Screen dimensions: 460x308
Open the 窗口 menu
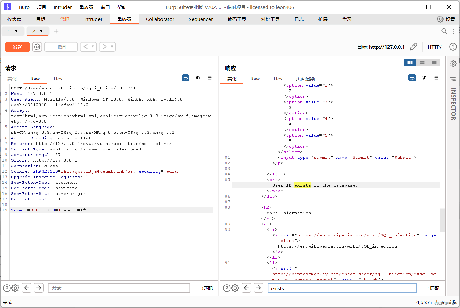pos(105,7)
